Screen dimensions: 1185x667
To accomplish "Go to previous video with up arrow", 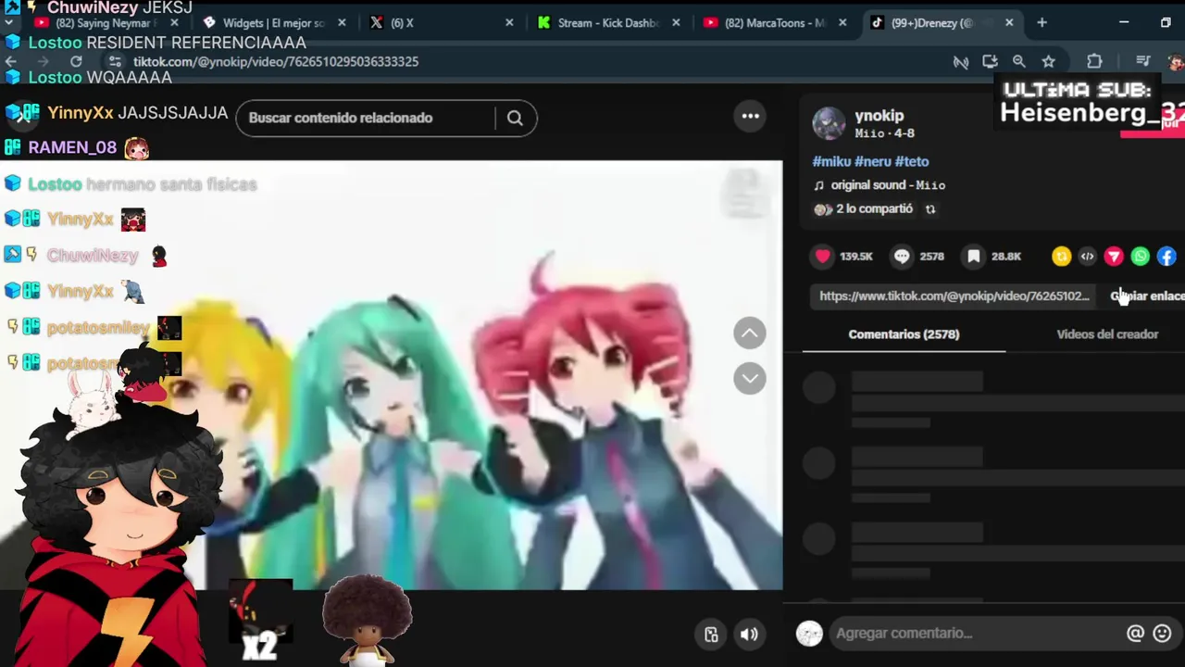I will point(750,333).
